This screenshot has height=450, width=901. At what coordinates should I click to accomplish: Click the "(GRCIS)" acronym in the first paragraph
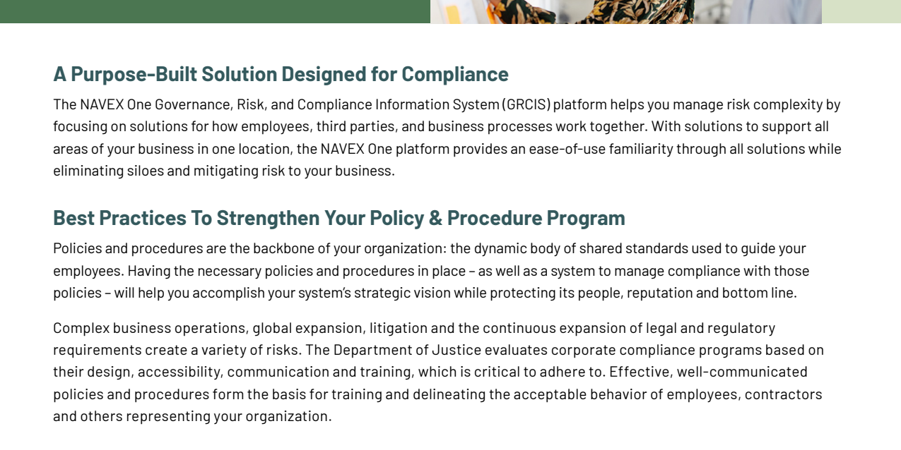tap(526, 105)
